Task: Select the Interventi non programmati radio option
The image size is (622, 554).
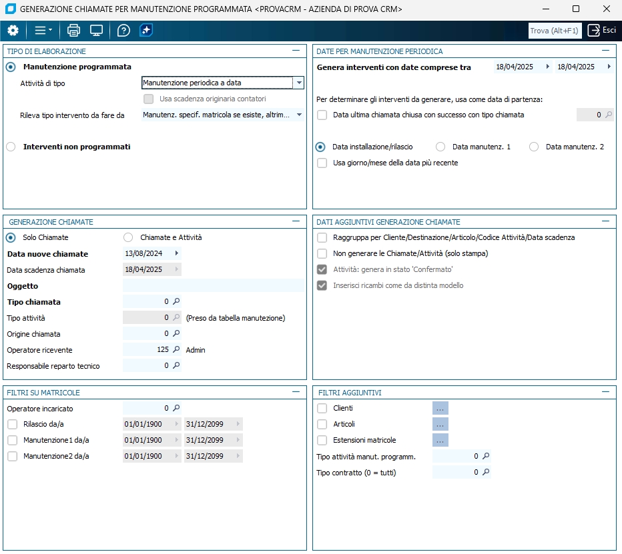Action: [x=11, y=147]
